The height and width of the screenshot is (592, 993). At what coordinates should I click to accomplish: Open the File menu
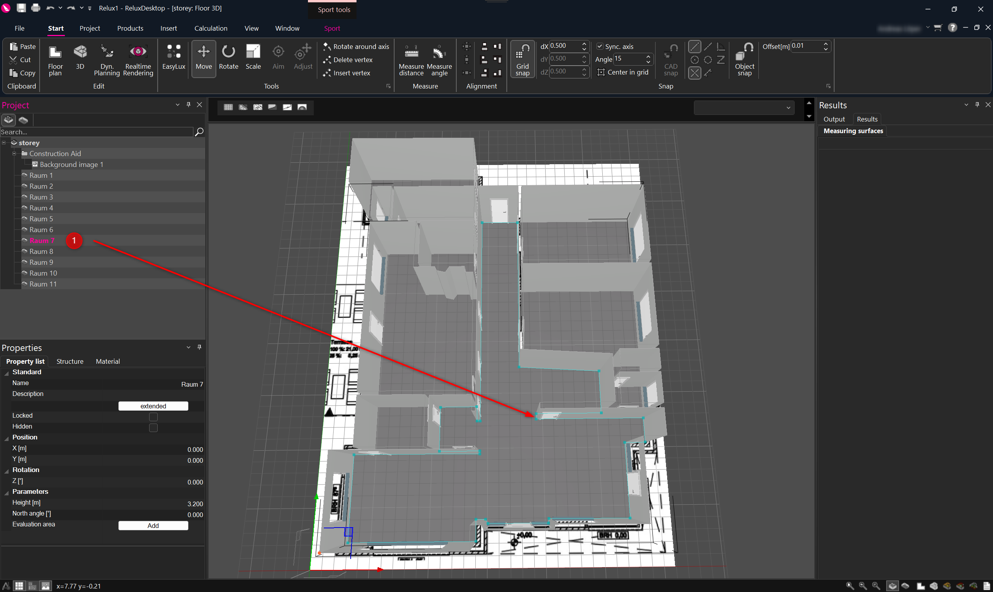(x=19, y=28)
